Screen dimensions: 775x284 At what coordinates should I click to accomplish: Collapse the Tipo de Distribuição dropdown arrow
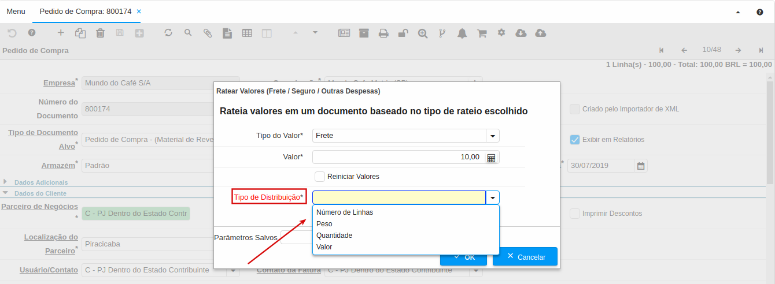tap(492, 198)
